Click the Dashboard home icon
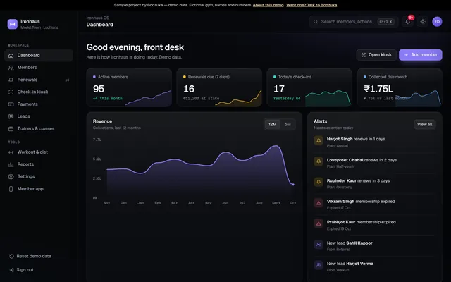 tap(11, 56)
